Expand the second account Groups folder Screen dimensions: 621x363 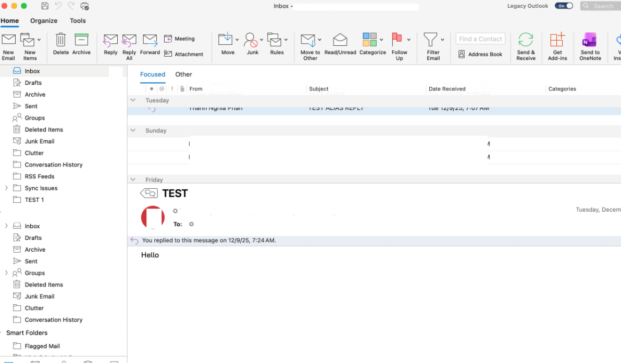point(6,273)
